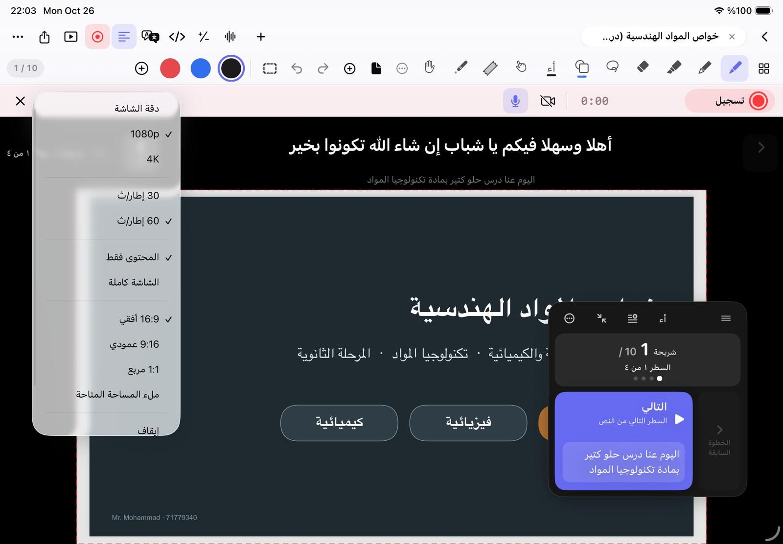Tap the فيزيائية button on the slide
783x544 pixels.
468,423
